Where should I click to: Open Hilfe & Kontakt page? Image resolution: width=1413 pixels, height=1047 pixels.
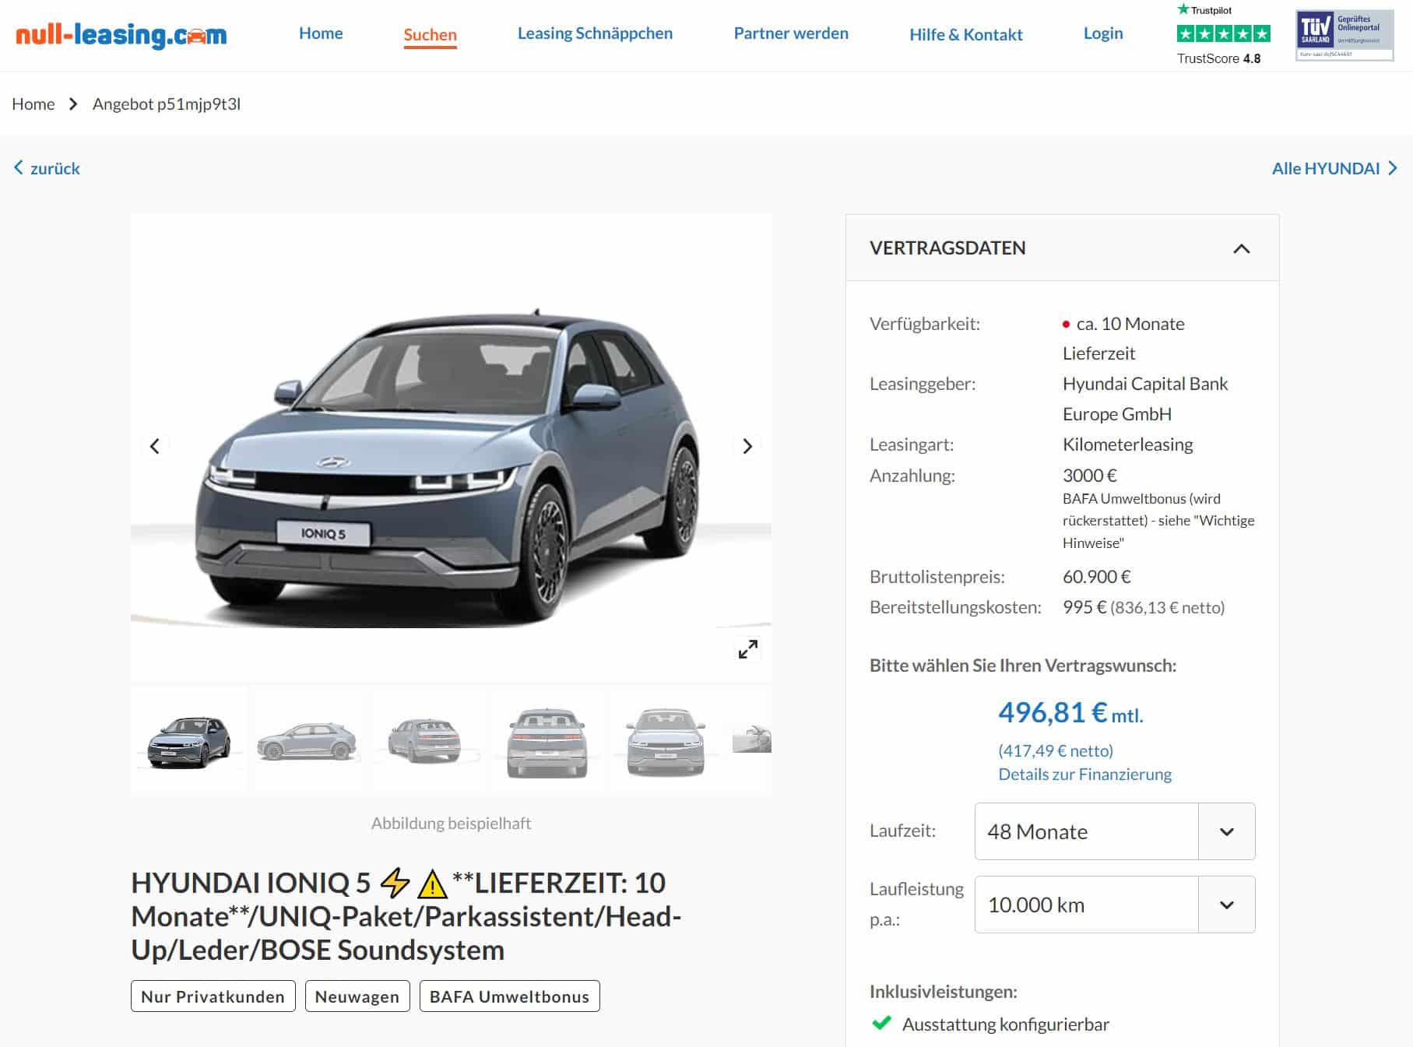pyautogui.click(x=966, y=34)
